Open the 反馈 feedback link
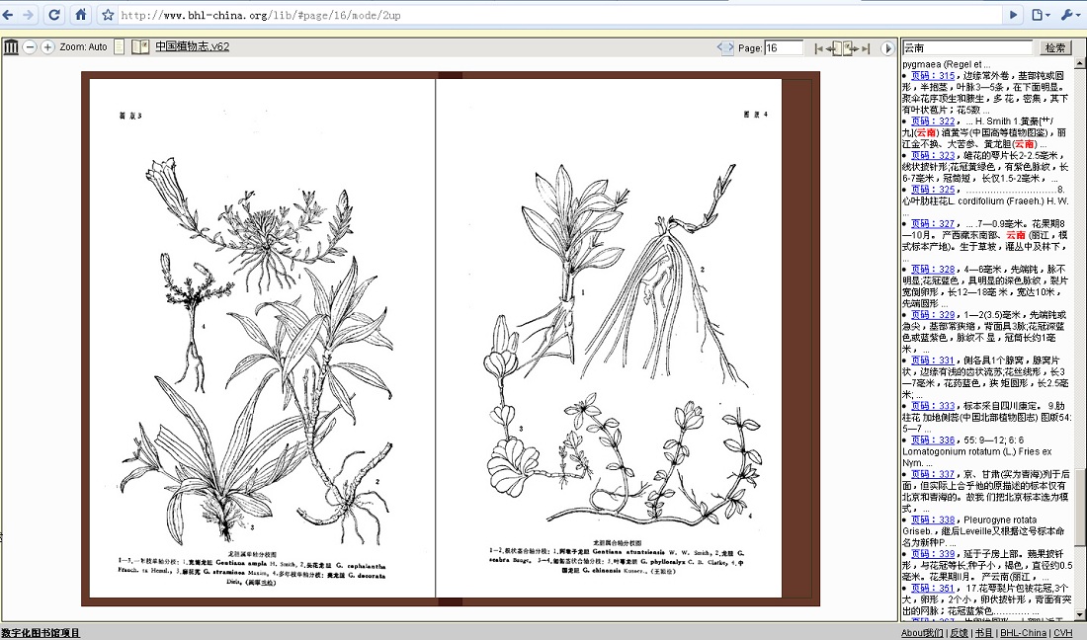The width and height of the screenshot is (1087, 640). point(959,632)
